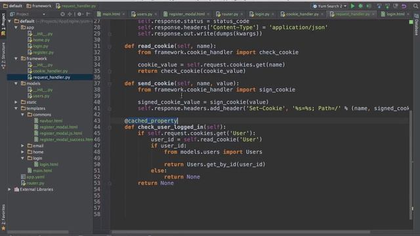This screenshot has width=420, height=236.
Task: Switch to the main.html tab
Action: 111,14
